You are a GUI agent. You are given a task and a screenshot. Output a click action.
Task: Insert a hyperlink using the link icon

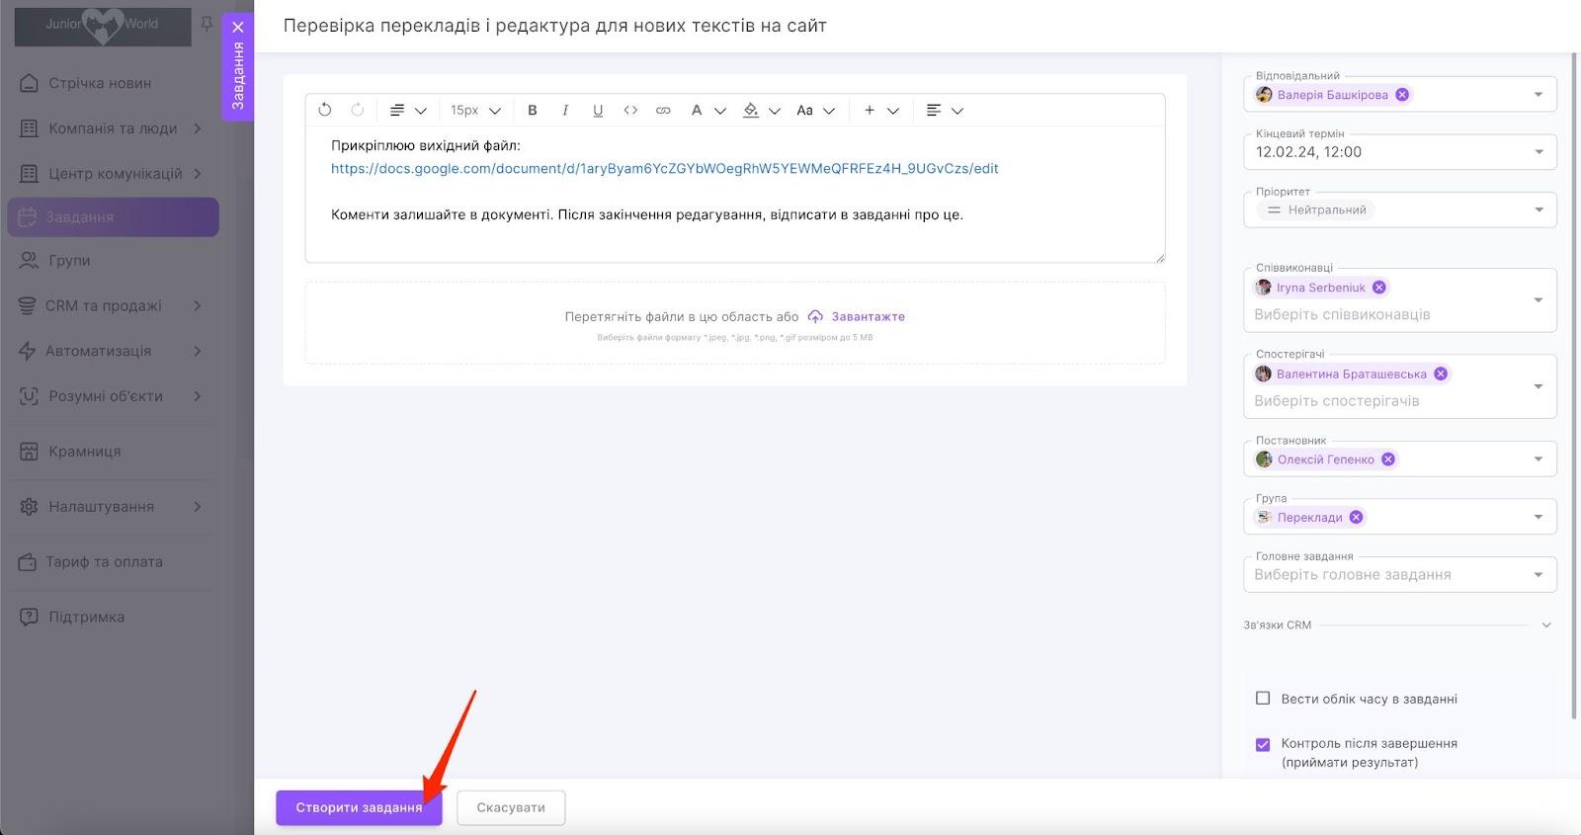(663, 111)
